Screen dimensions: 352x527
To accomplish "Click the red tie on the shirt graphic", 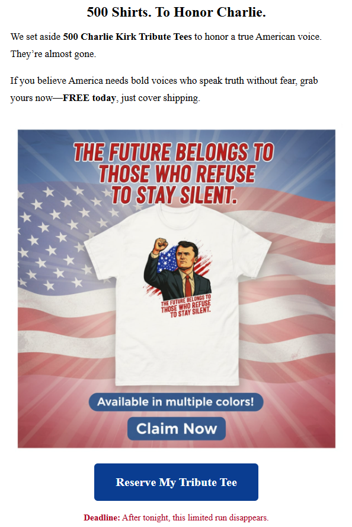I will click(188, 286).
